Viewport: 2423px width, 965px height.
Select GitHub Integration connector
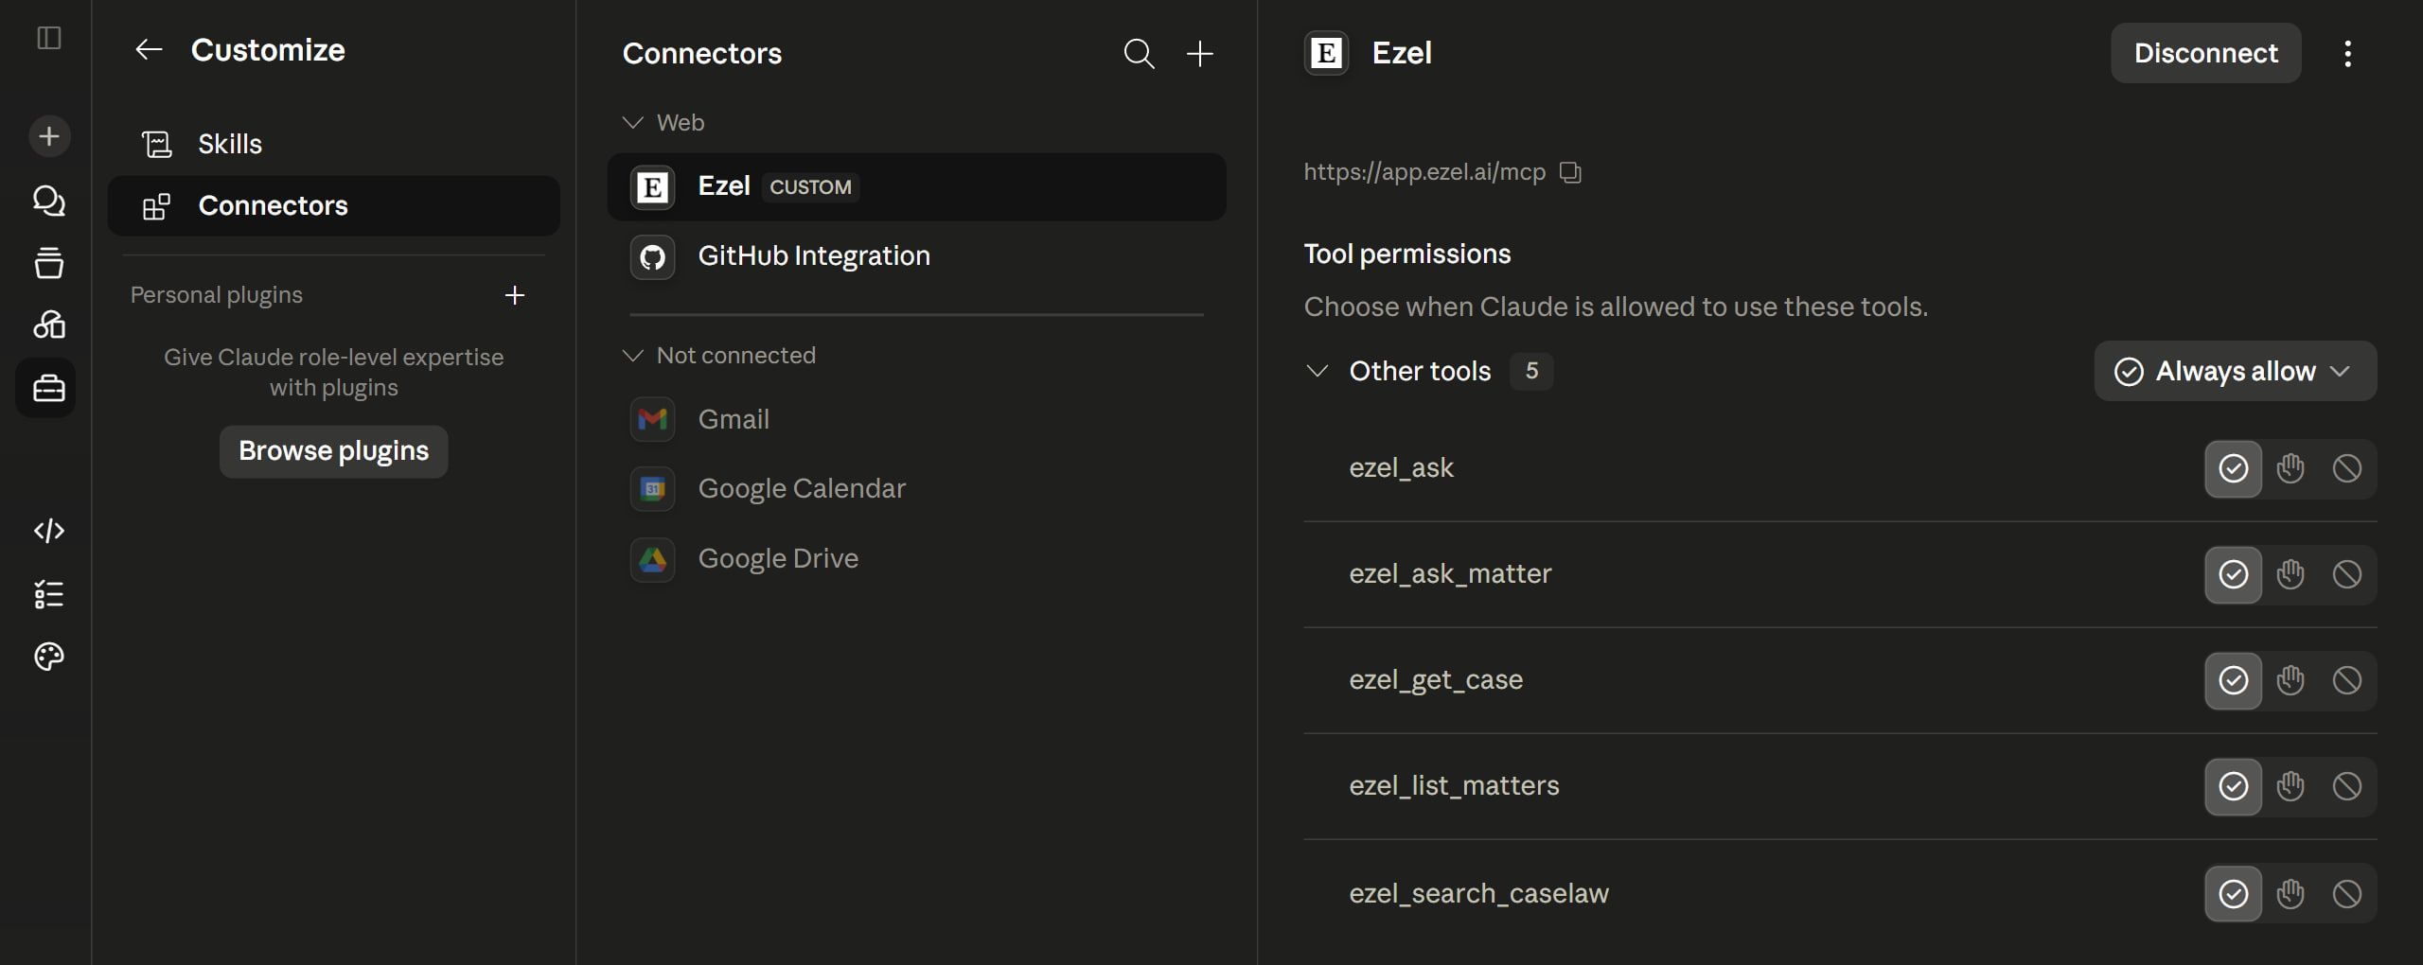click(x=916, y=256)
